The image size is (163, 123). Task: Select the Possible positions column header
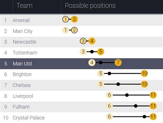90,5
